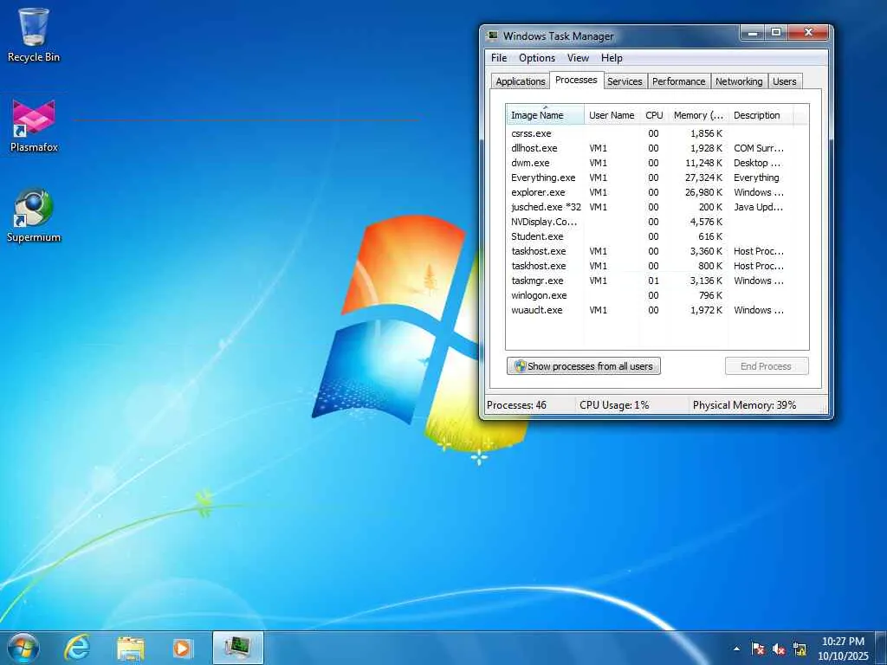This screenshot has width=887, height=665.
Task: Click the 27,324 K memory value
Action: tap(703, 178)
